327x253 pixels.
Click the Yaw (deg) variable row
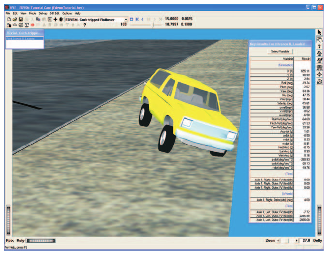280,91
